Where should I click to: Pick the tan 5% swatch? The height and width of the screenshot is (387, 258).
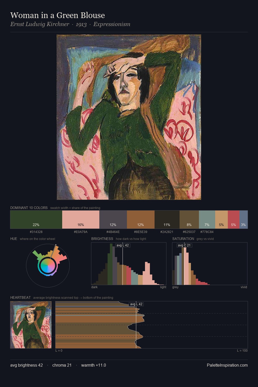[221, 220]
